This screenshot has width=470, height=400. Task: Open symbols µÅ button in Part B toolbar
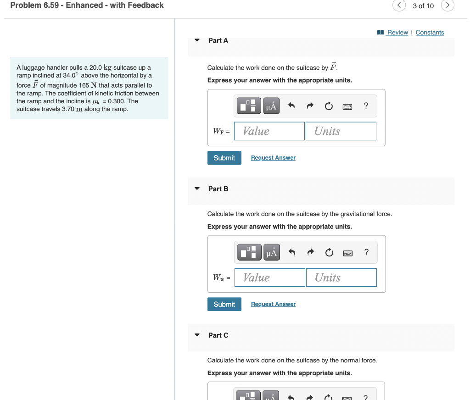(272, 252)
